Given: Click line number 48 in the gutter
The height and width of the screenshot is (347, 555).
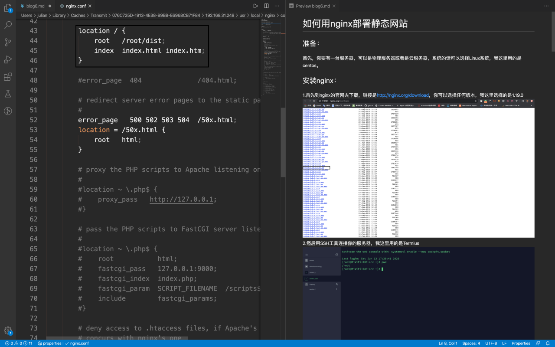Looking at the screenshot, I should point(33,80).
